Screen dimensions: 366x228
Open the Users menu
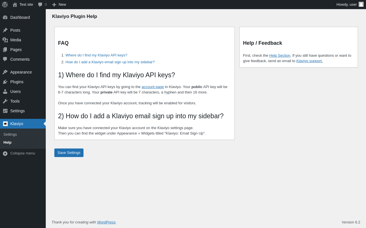click(x=15, y=91)
